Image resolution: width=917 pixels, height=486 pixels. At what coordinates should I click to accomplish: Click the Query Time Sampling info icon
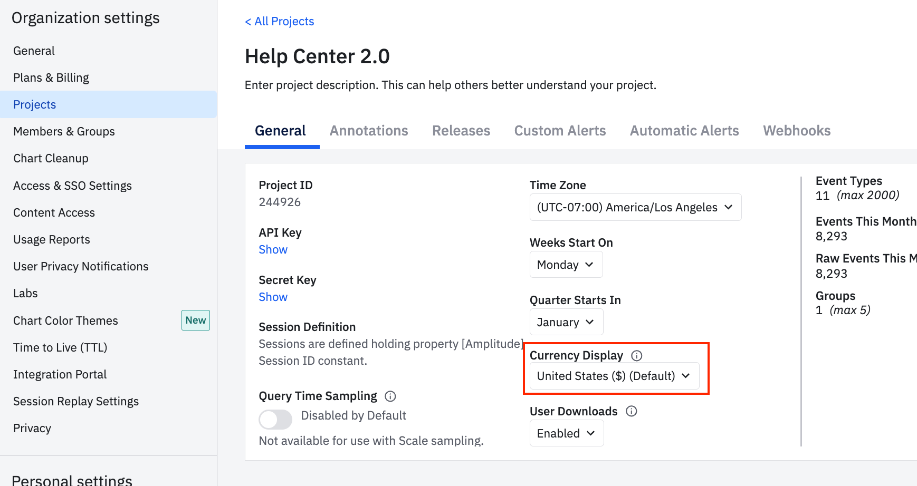[390, 396]
